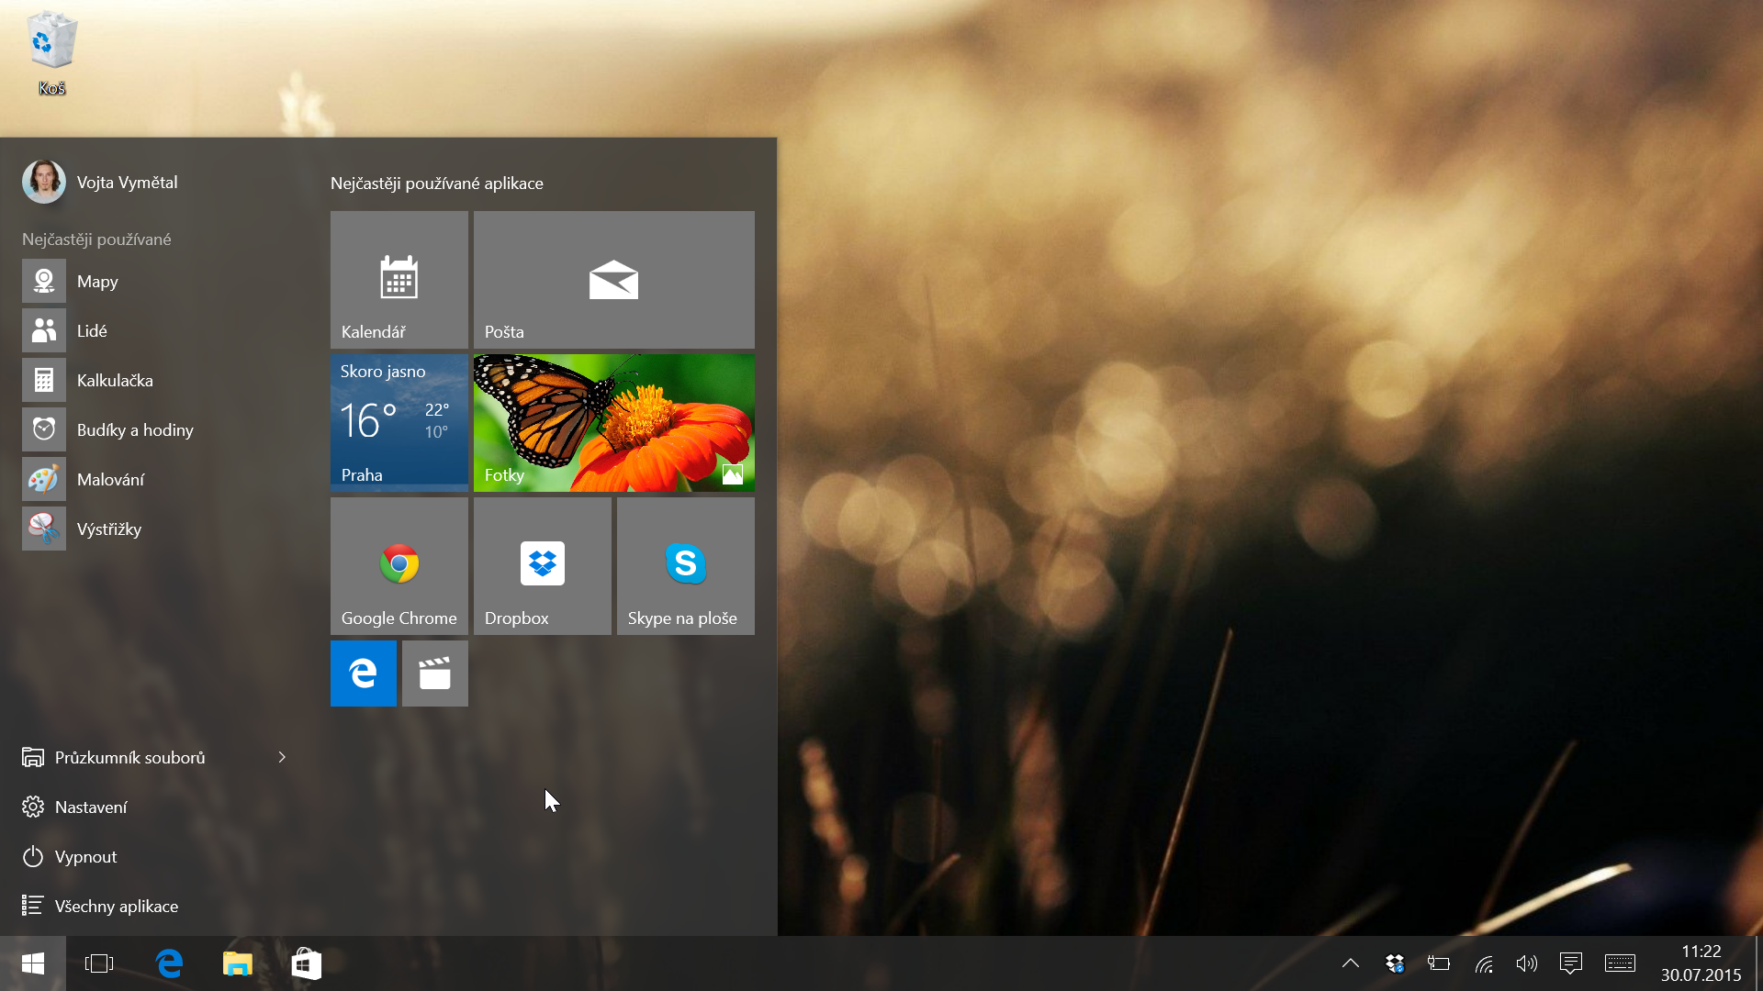
Task: Open the Fotky butterfly photo tile
Action: [x=613, y=422]
